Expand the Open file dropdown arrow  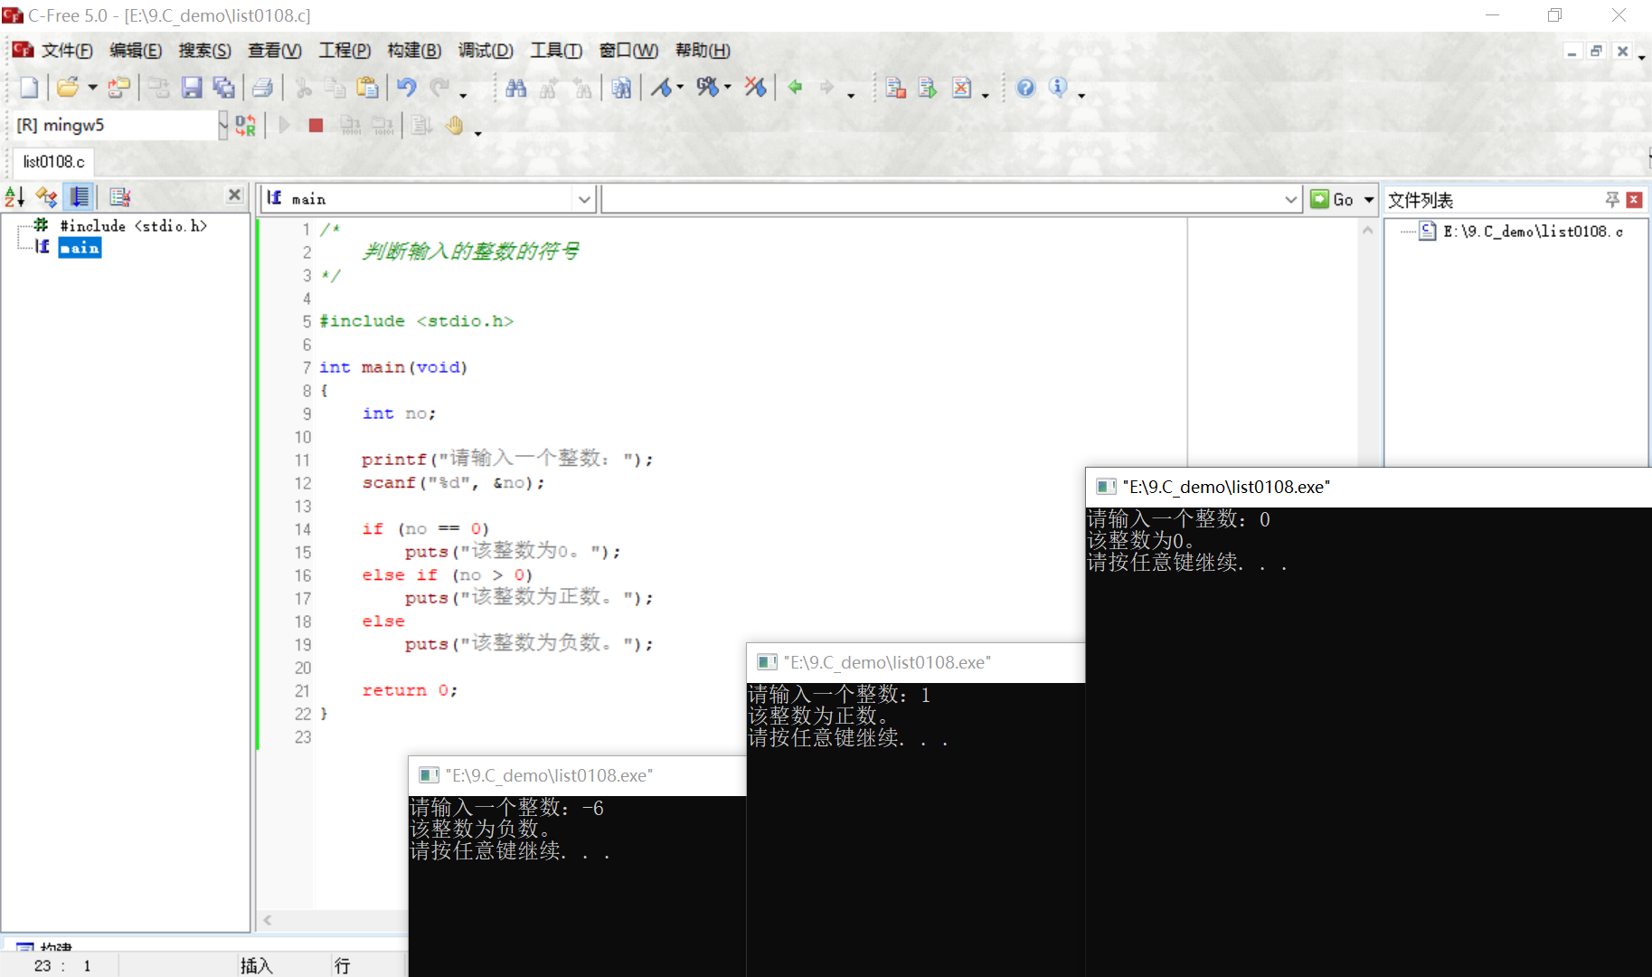pos(91,87)
